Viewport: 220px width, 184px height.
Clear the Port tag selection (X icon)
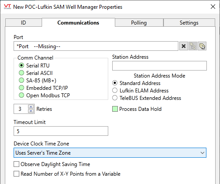[x=184, y=46]
